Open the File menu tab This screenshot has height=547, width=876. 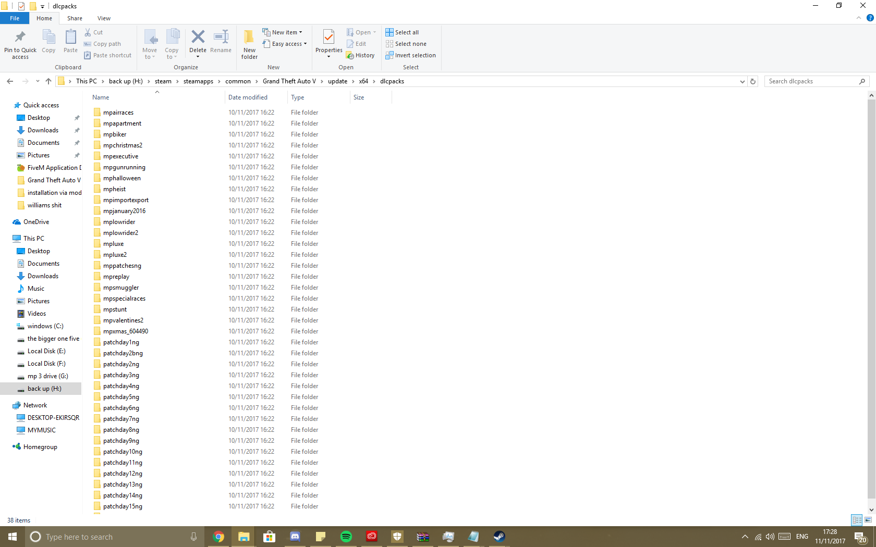tap(15, 18)
